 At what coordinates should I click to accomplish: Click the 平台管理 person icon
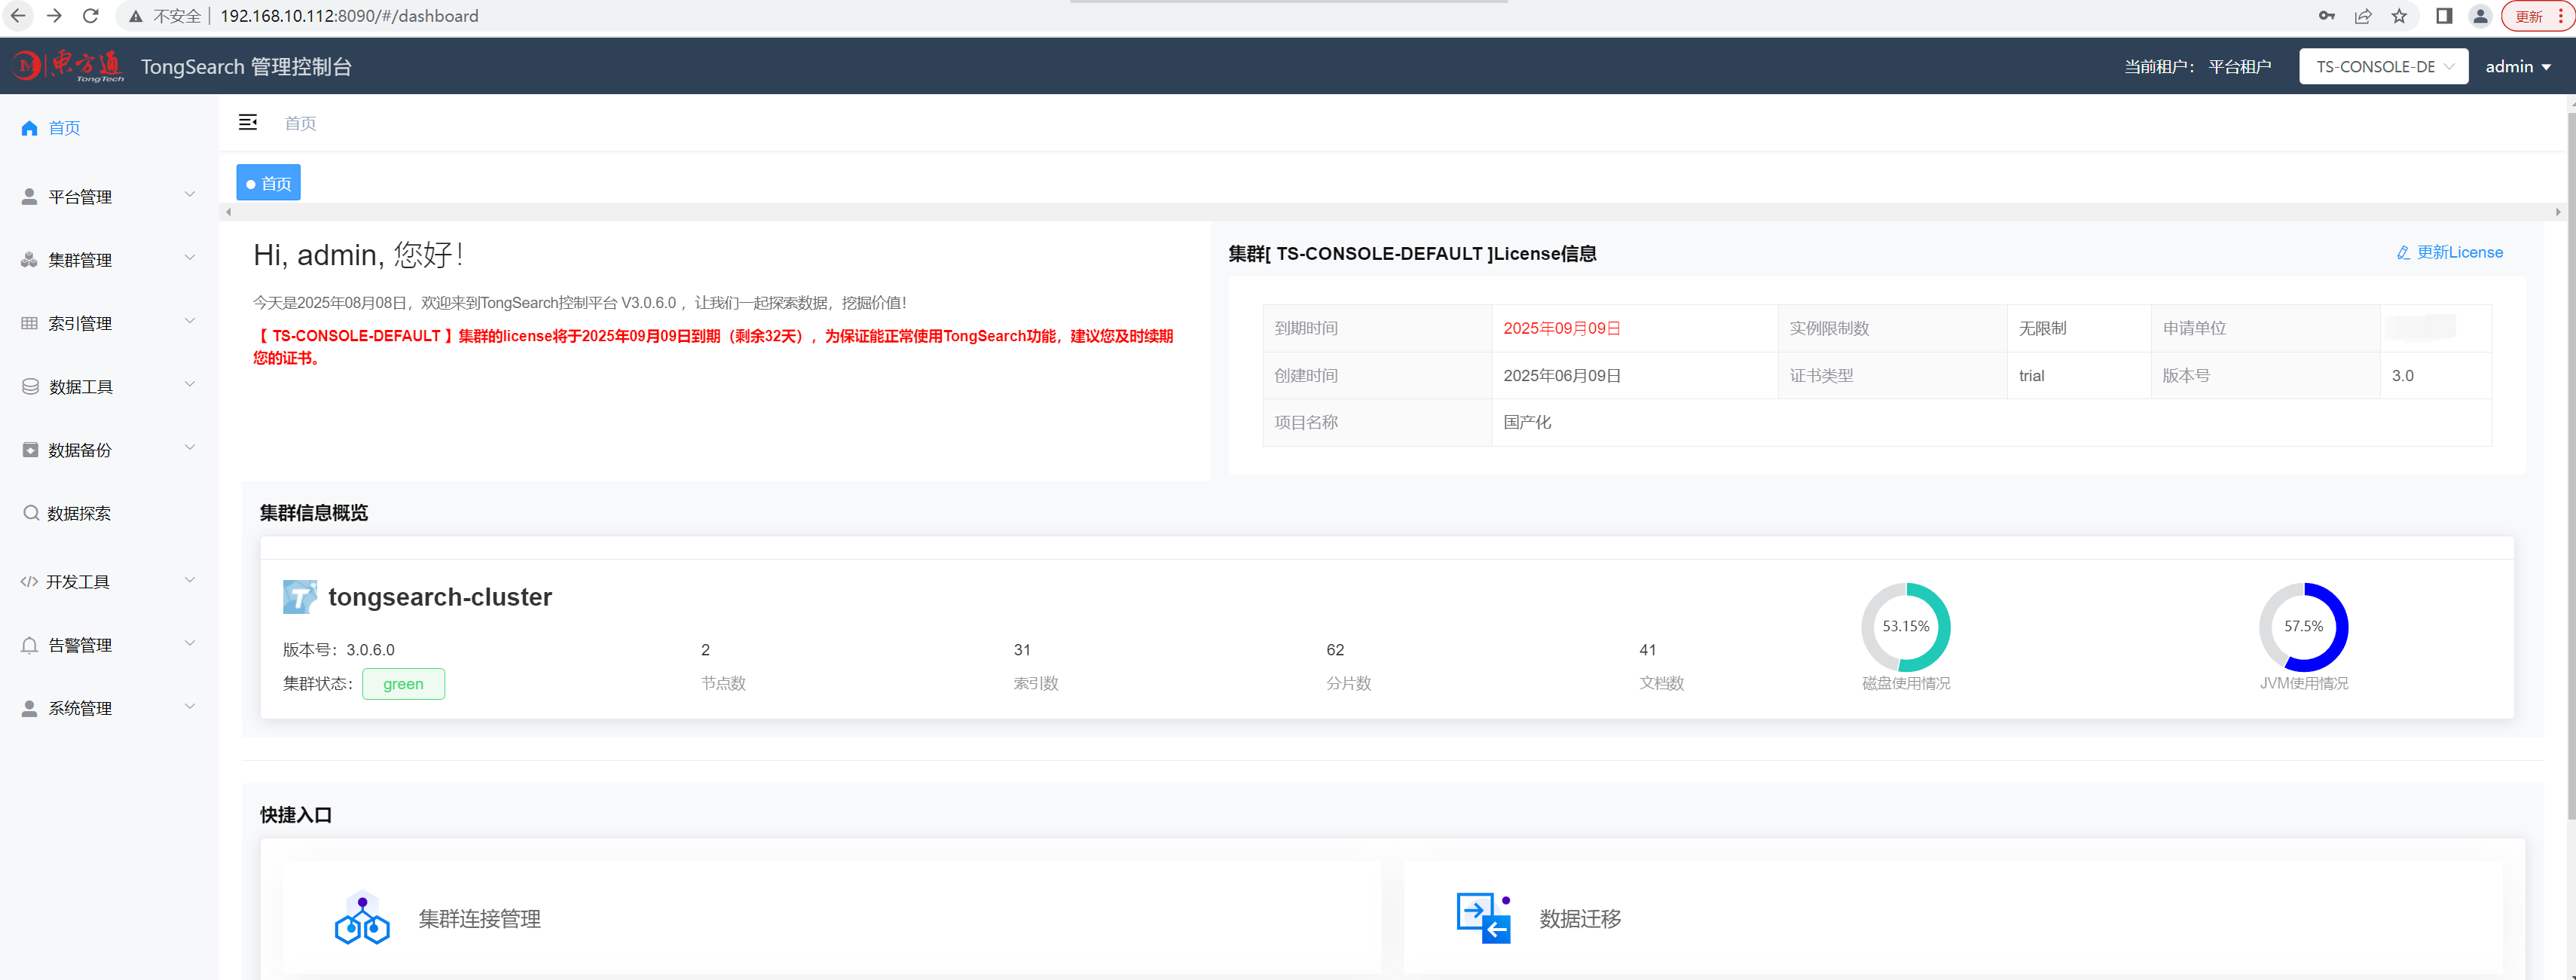(x=29, y=197)
